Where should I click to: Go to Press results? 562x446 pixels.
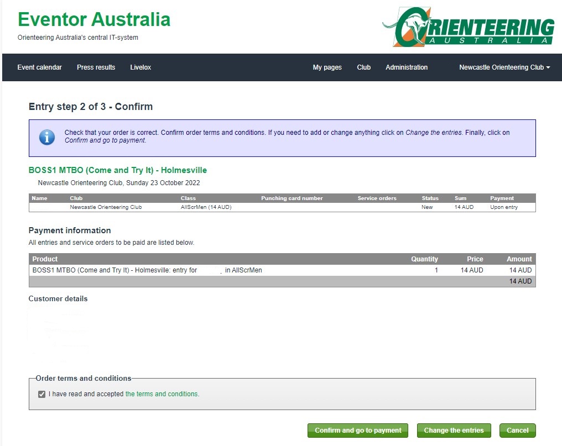[96, 67]
